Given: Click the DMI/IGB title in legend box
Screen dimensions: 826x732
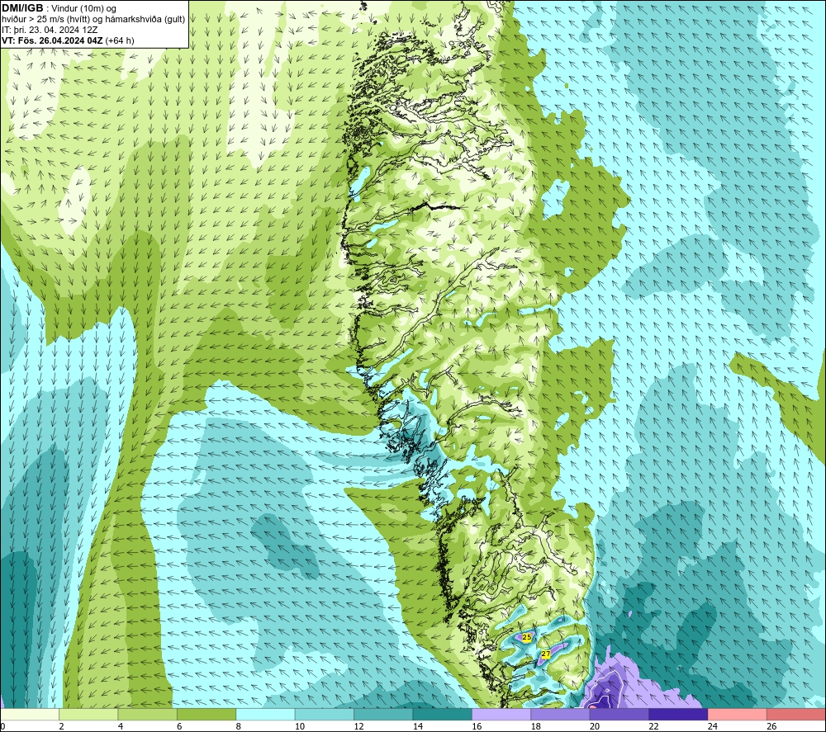Looking at the screenshot, I should (22, 8).
